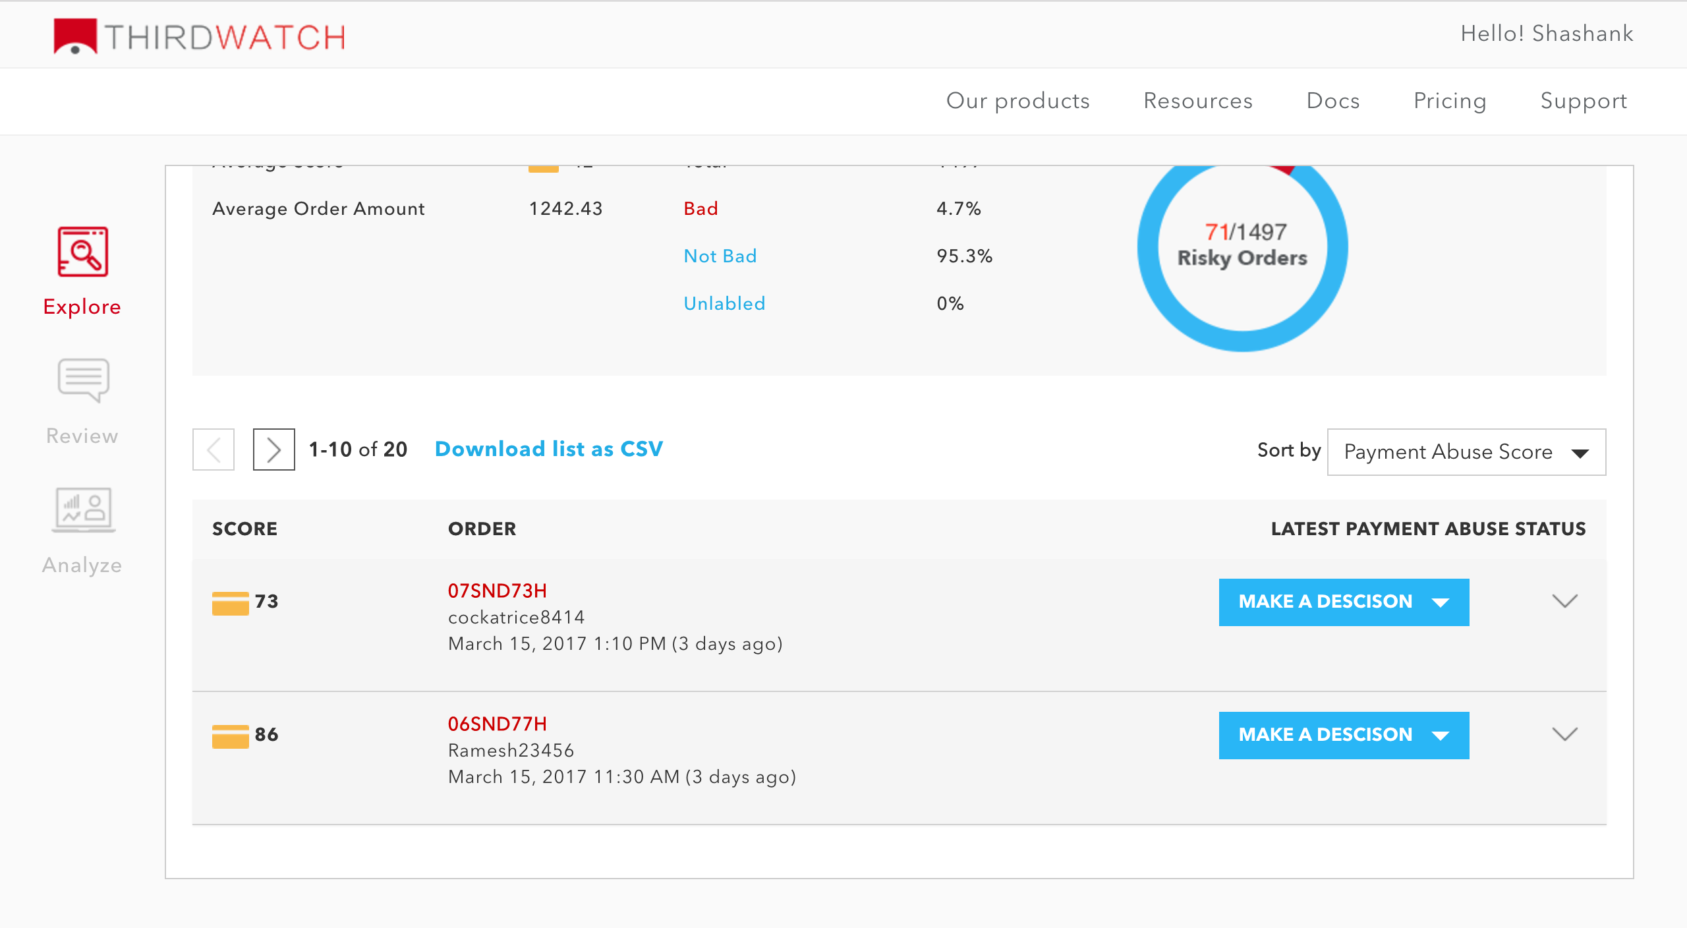Open the Review sidebar icon
This screenshot has height=928, width=1687.
[x=83, y=380]
